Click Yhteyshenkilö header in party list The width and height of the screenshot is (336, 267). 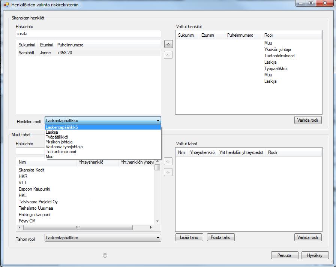pos(97,162)
